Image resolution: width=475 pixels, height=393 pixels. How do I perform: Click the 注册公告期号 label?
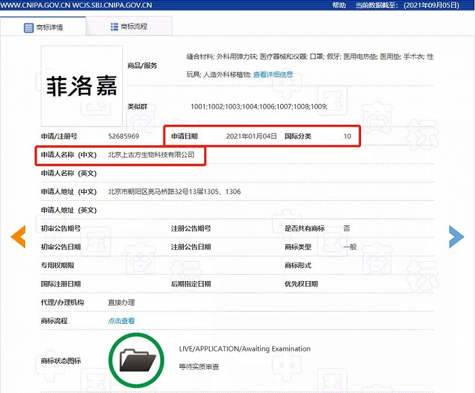(191, 228)
